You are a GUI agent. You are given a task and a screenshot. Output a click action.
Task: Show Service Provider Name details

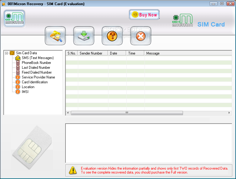pyautogui.click(x=38, y=77)
